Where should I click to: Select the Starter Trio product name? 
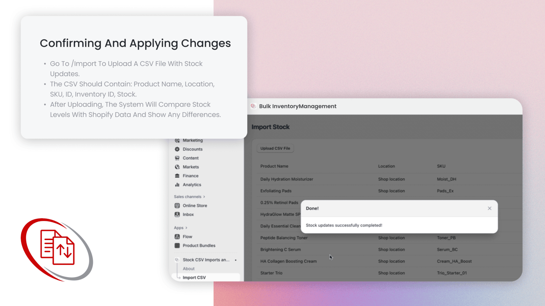[271, 273]
